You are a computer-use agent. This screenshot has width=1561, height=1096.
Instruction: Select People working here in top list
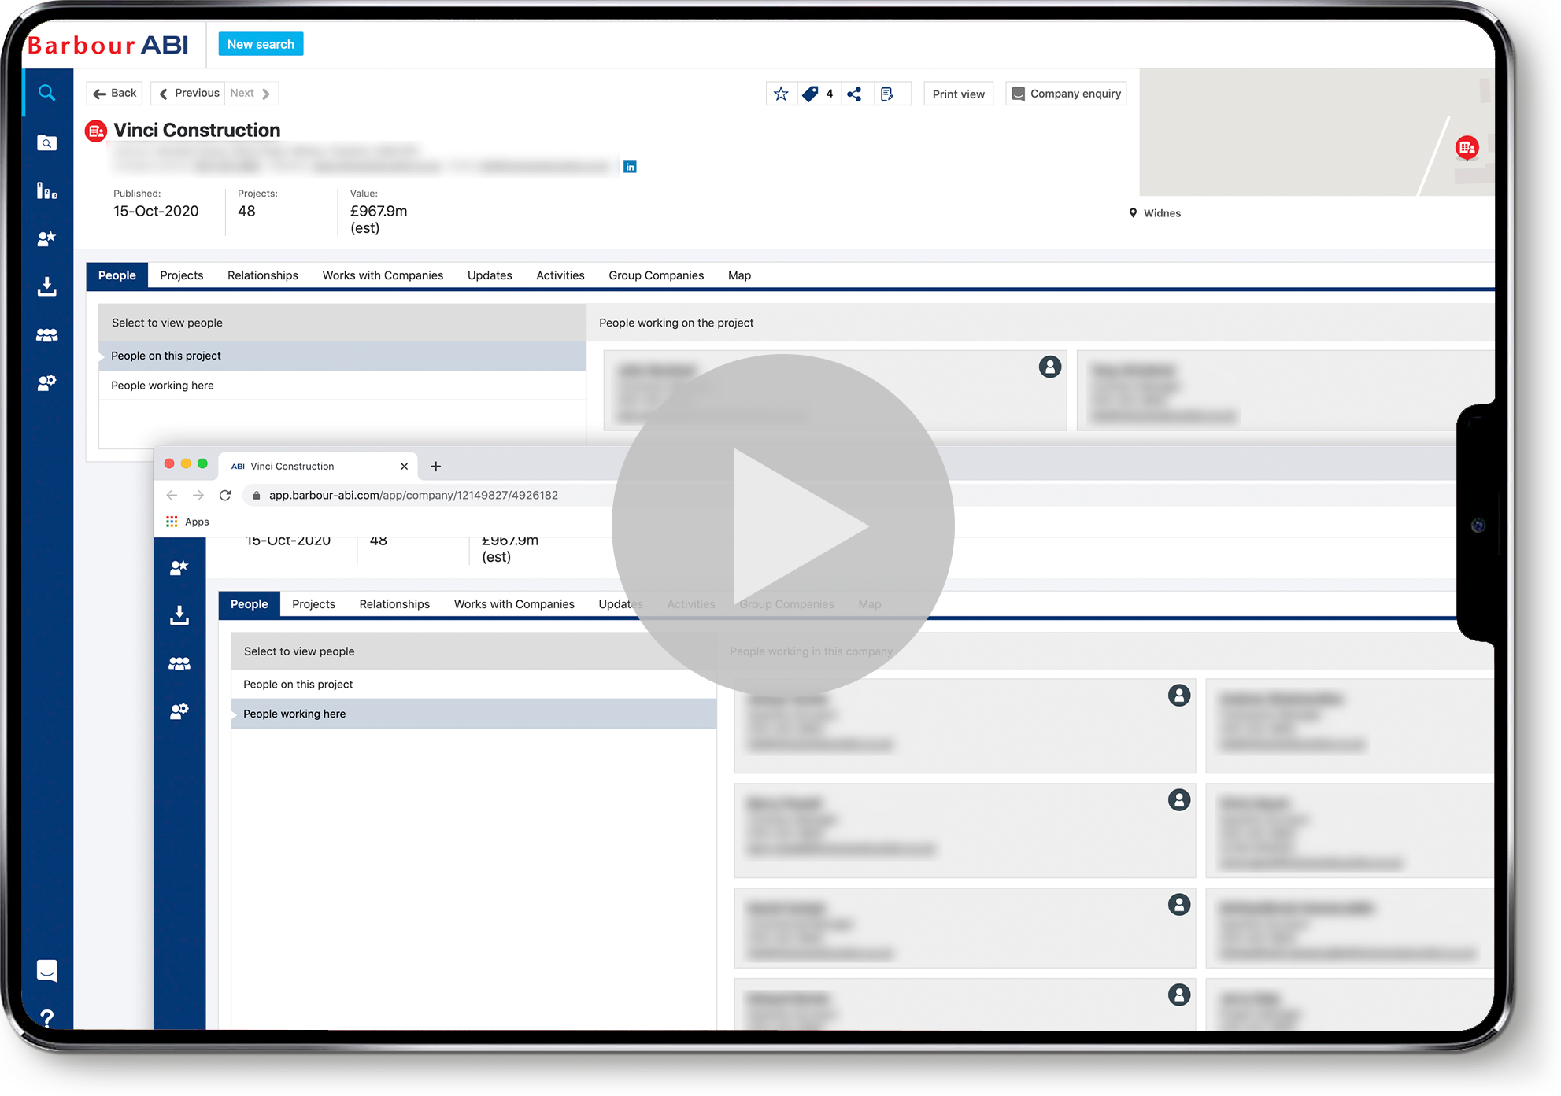[162, 386]
